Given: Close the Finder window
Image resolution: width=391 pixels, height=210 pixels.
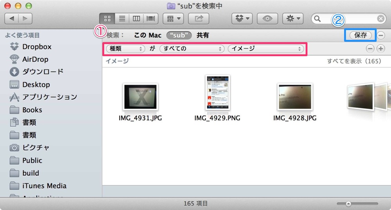Looking at the screenshot, I should pos(8,6).
